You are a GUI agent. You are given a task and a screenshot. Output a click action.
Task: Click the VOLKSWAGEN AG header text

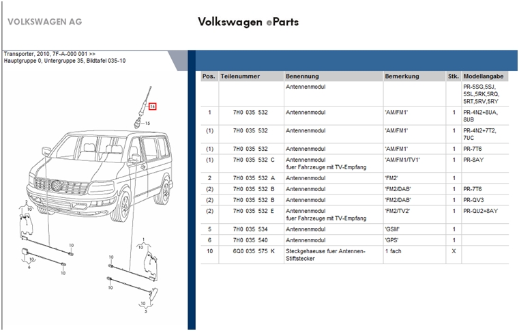[45, 22]
